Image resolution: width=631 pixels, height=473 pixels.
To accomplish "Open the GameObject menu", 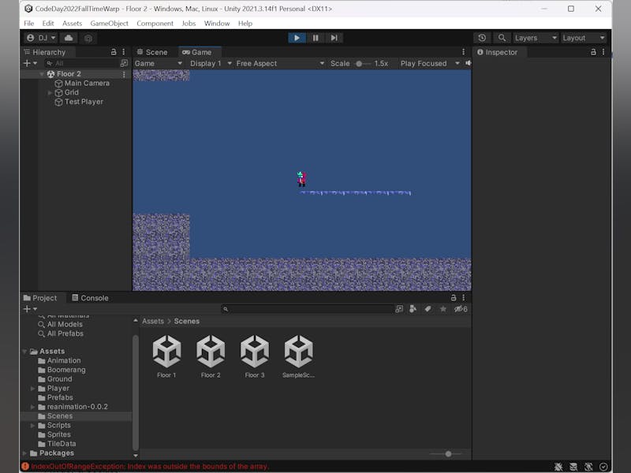I will pyautogui.click(x=110, y=24).
